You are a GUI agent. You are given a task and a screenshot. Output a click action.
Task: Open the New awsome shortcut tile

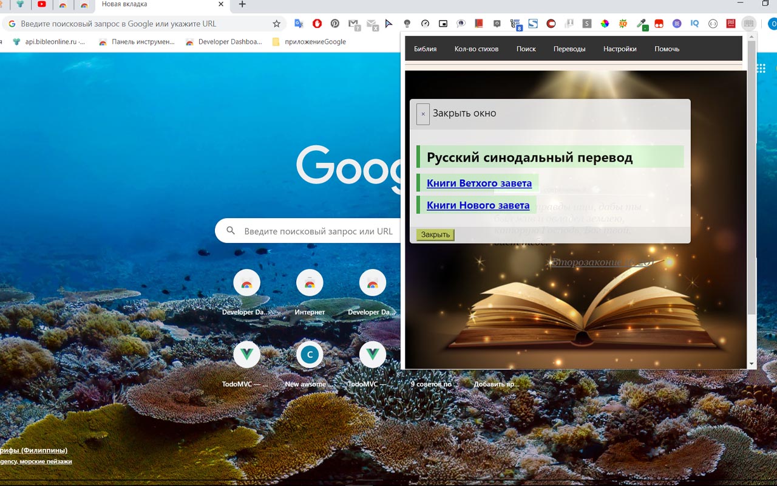(310, 365)
